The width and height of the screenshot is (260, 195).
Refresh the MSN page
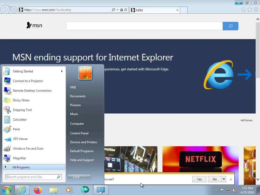(x=126, y=10)
